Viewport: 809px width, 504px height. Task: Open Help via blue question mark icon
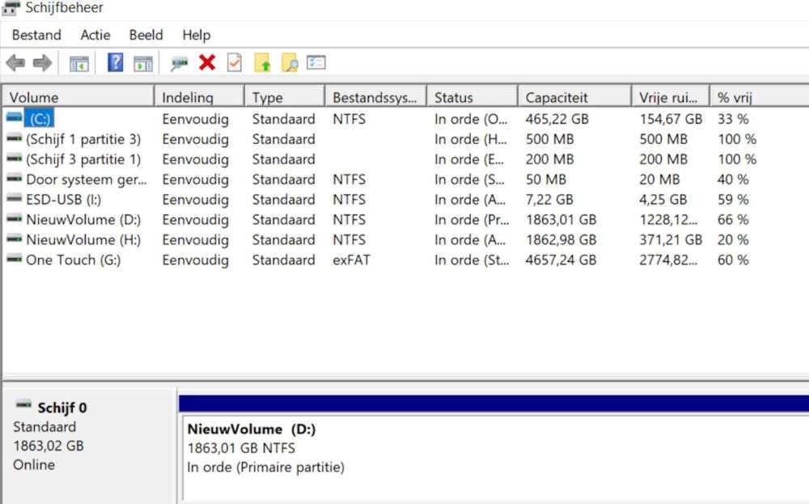click(115, 63)
